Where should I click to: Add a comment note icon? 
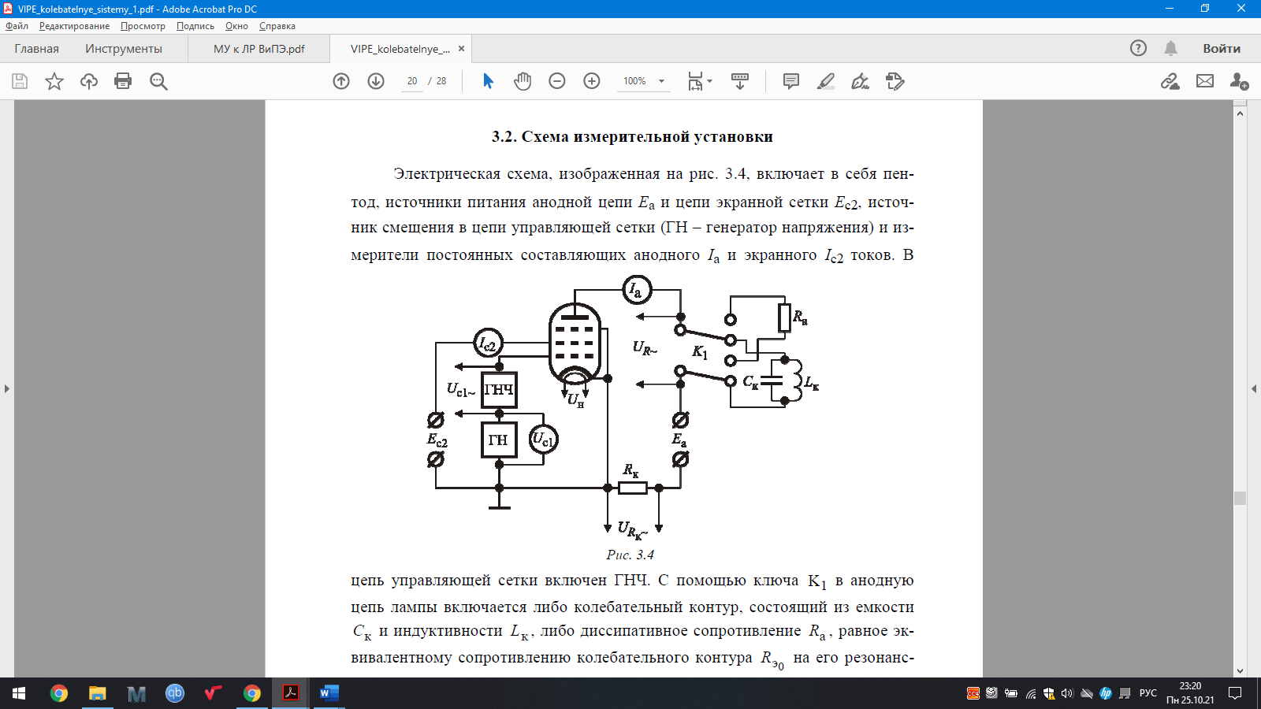791,81
